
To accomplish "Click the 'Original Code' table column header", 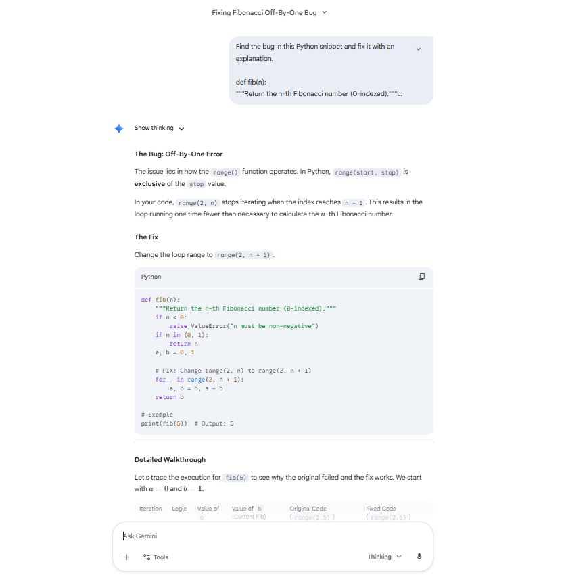I will [308, 509].
